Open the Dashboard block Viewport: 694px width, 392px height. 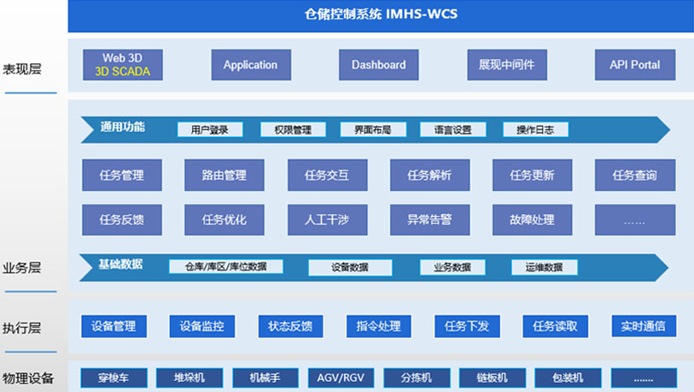click(378, 65)
